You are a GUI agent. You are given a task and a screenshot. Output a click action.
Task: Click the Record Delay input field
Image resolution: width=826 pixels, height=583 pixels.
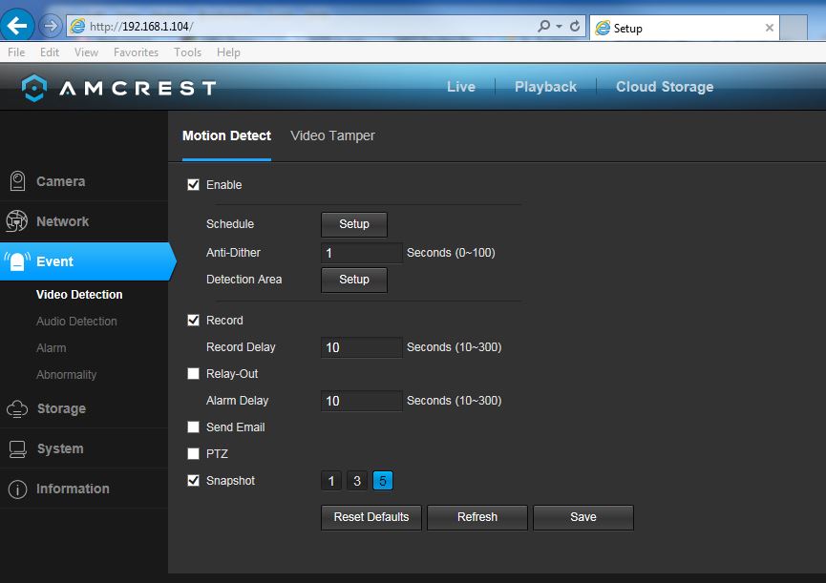361,347
